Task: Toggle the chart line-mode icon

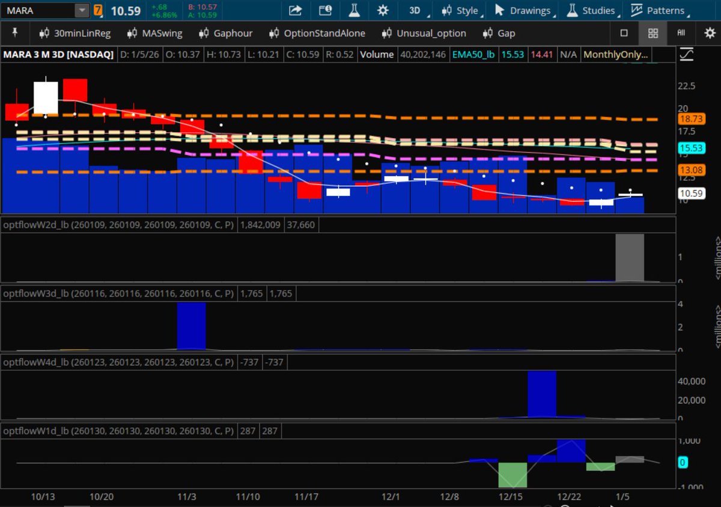Action: click(x=686, y=54)
